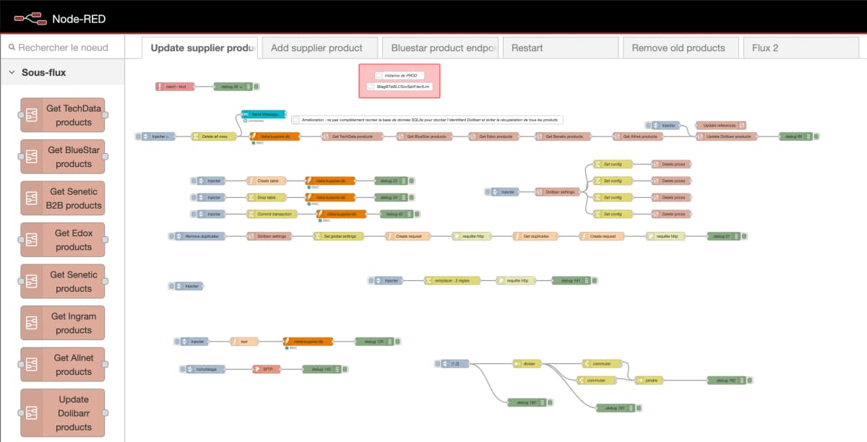The height and width of the screenshot is (442, 867).
Task: Trigger the horodatage inject node button
Action: pyautogui.click(x=182, y=369)
